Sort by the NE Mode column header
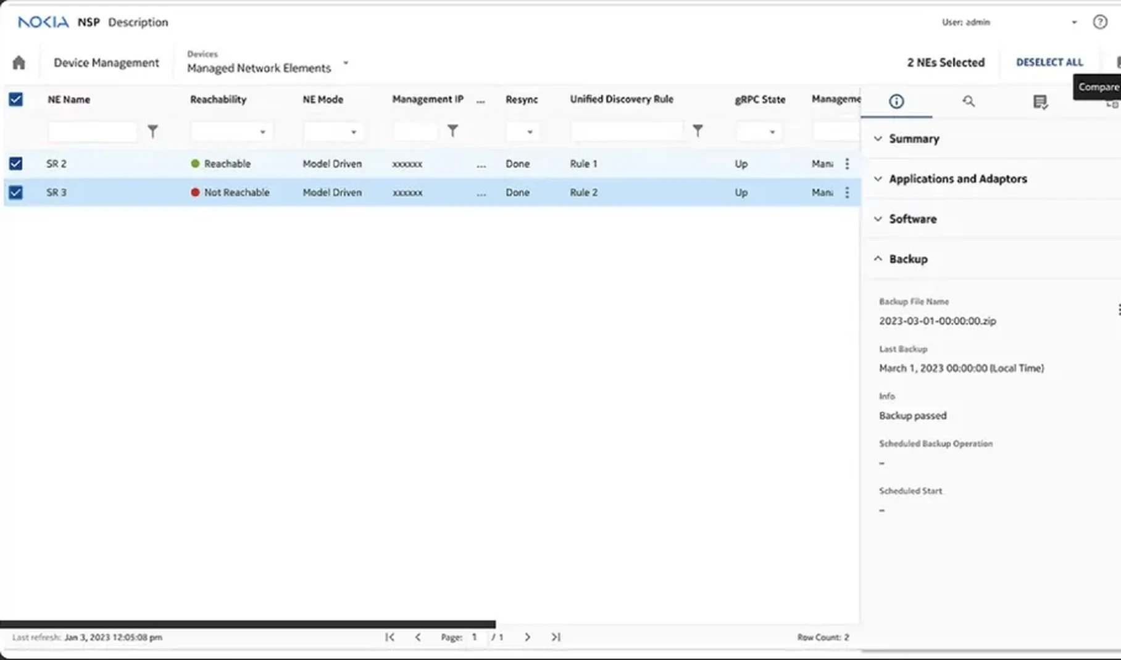The height and width of the screenshot is (660, 1121). pyautogui.click(x=323, y=99)
